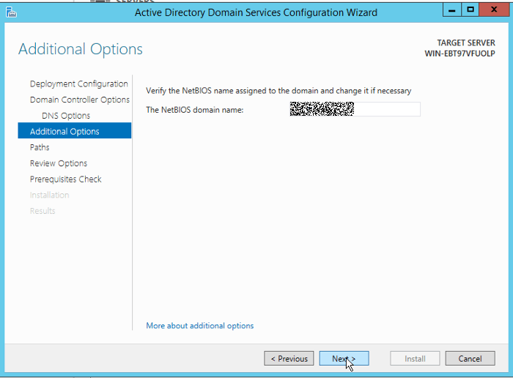
Task: Jump to the Paths step
Action: coord(40,147)
